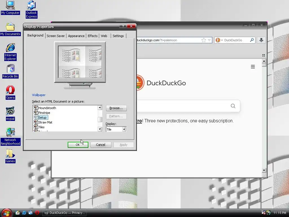
Task: Switch to the Web tab
Action: 104,36
